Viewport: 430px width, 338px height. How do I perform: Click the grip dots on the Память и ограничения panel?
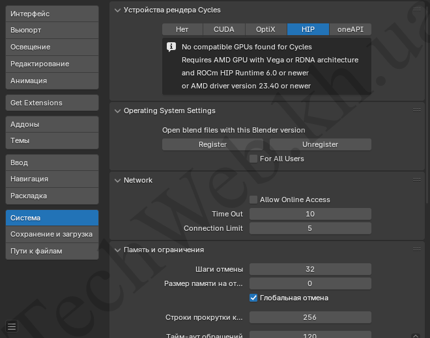416,250
